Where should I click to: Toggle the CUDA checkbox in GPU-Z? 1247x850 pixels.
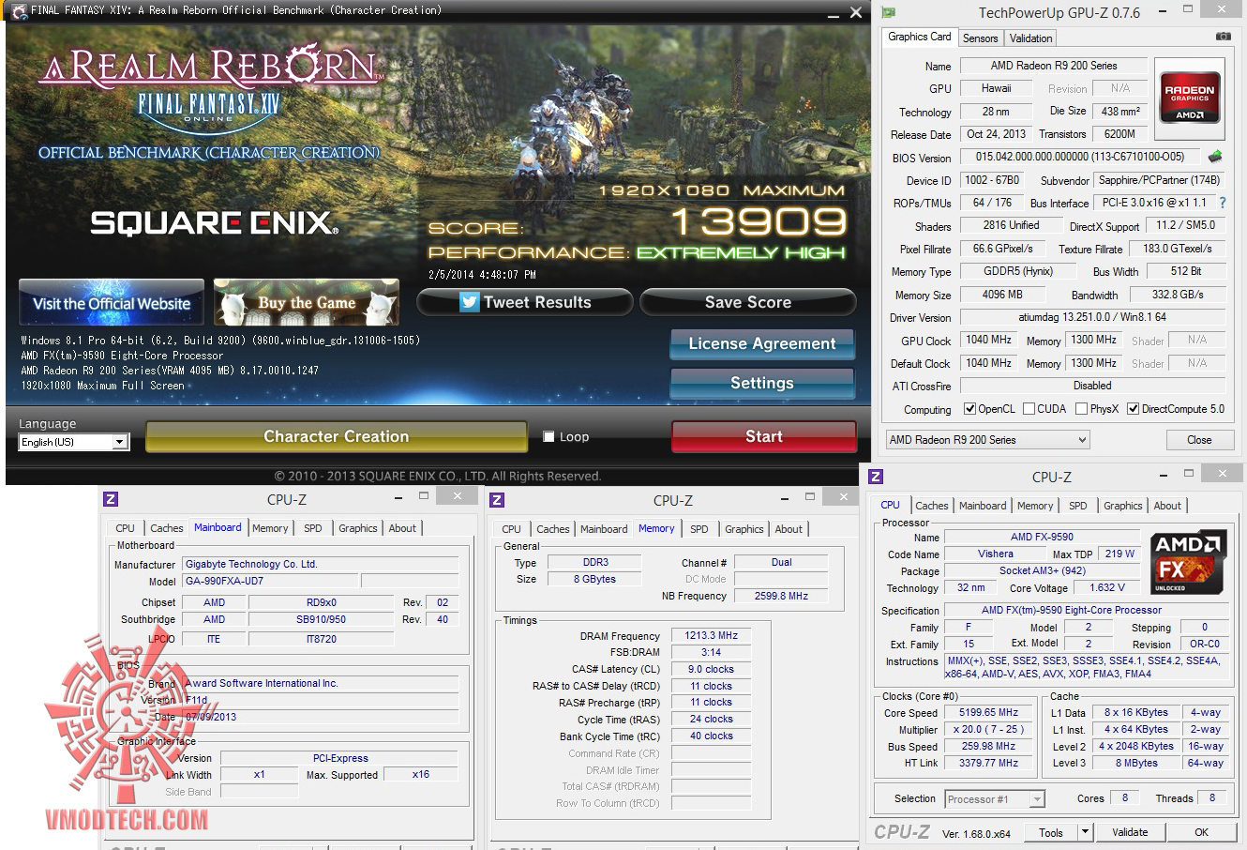(x=1029, y=409)
